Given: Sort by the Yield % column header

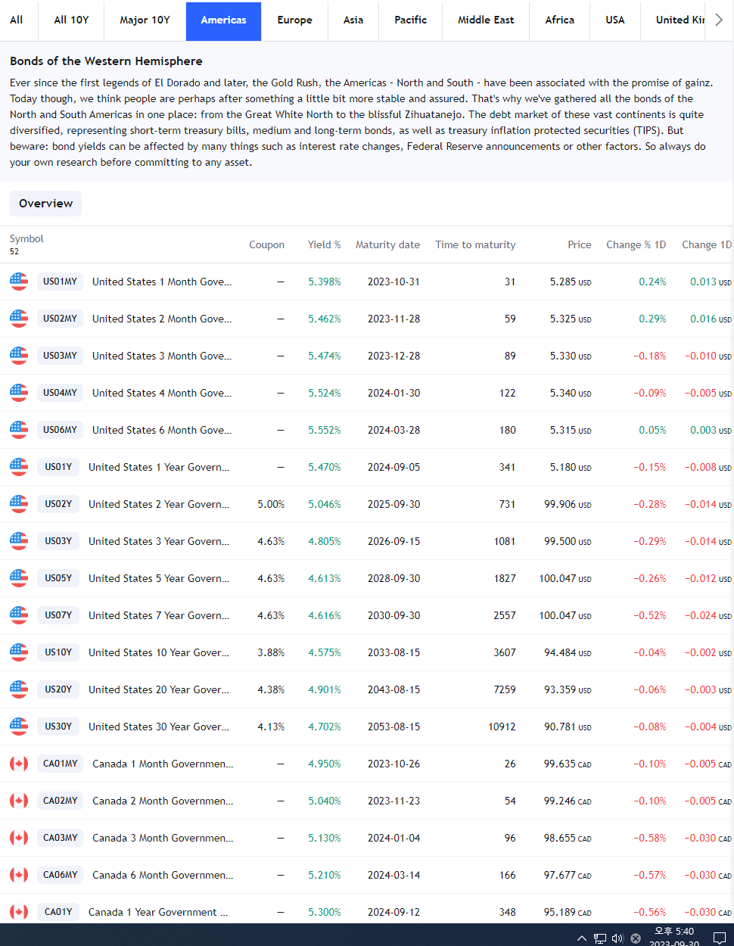Looking at the screenshot, I should point(324,244).
